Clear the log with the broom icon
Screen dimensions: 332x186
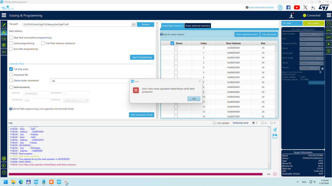pos(275,129)
